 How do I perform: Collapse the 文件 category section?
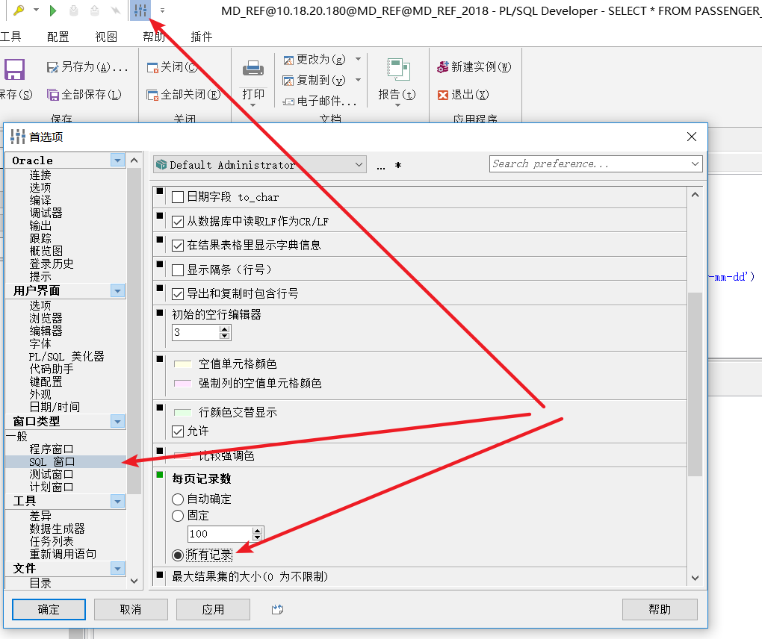pyautogui.click(x=117, y=568)
